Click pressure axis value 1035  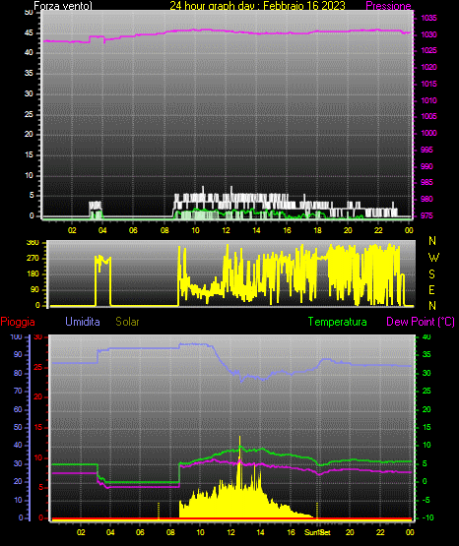(x=428, y=18)
